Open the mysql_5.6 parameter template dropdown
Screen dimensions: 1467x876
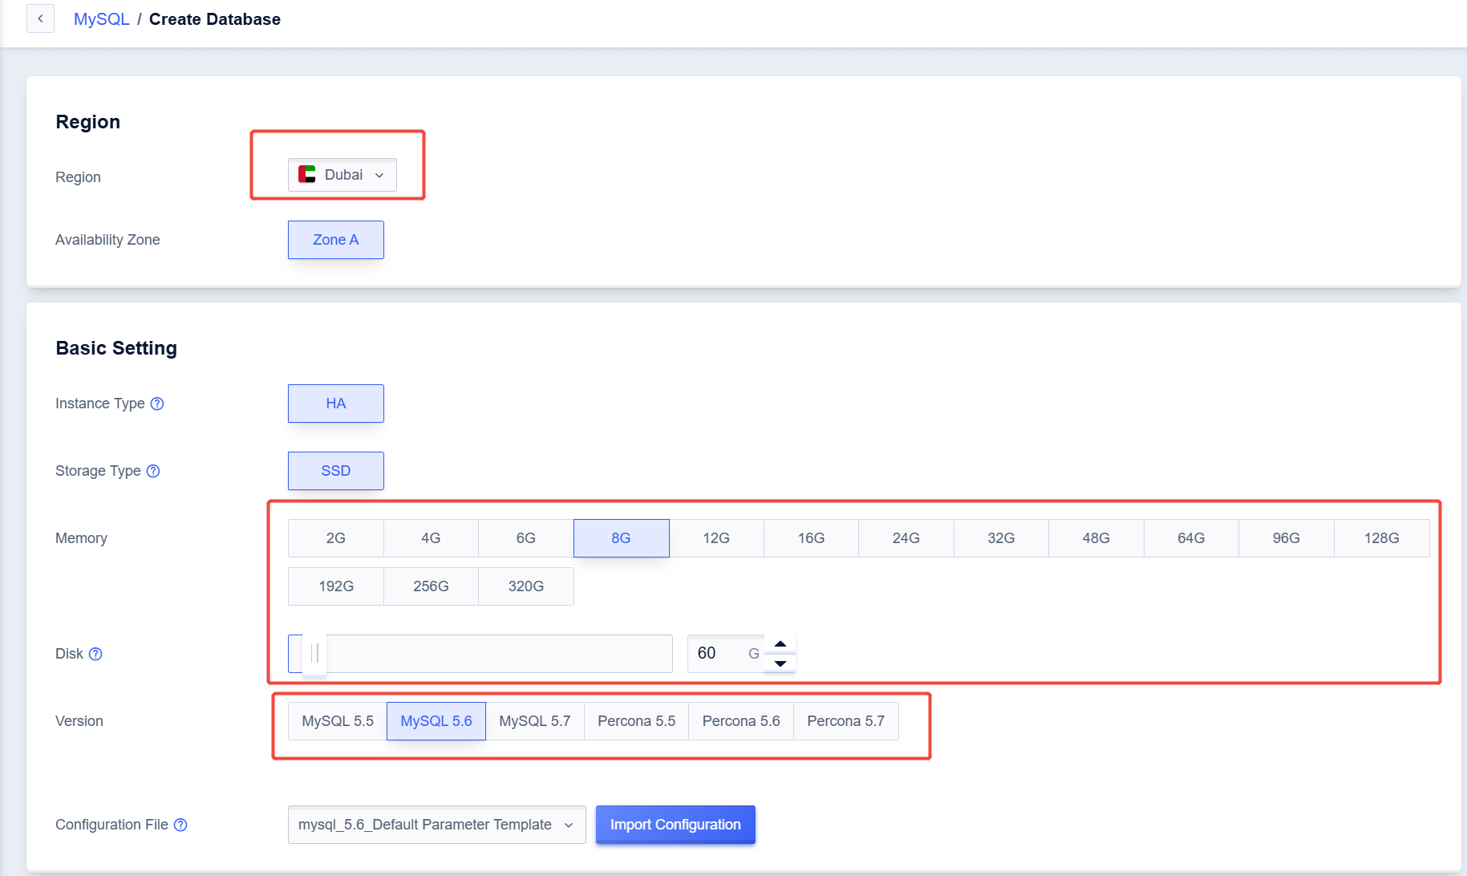tap(437, 825)
